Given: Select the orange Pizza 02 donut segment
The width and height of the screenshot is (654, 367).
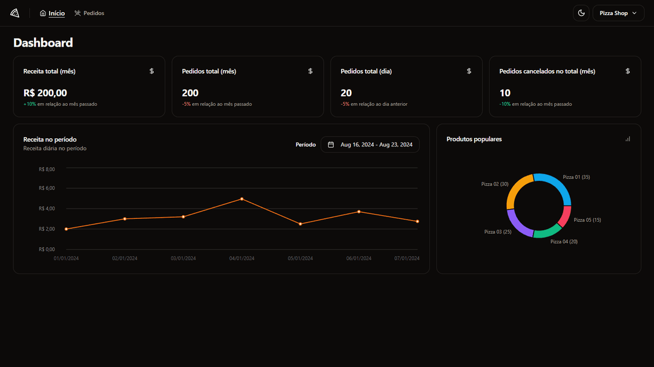Looking at the screenshot, I should 517,186.
